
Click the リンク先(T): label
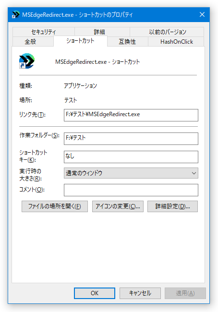click(x=33, y=115)
